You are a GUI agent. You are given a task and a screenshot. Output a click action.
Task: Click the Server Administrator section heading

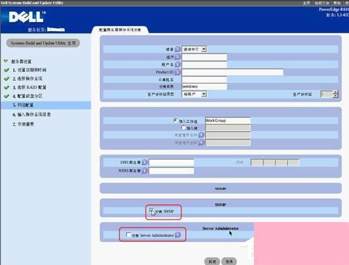(x=220, y=228)
